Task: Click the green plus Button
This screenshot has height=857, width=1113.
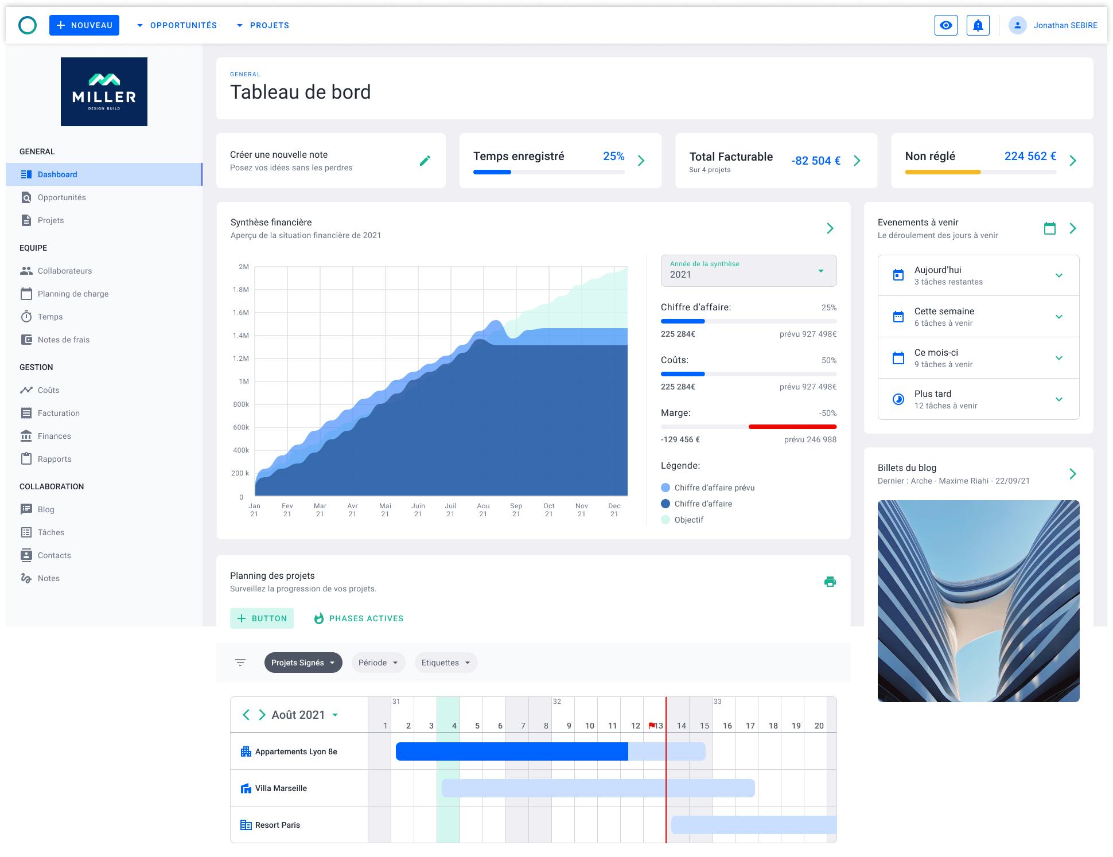Action: click(x=262, y=618)
